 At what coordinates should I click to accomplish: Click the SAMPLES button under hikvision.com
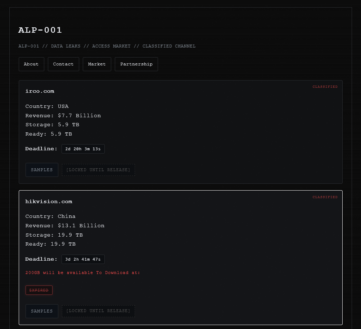point(42,311)
